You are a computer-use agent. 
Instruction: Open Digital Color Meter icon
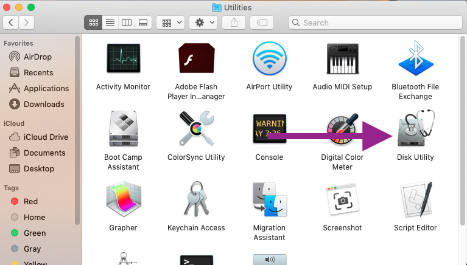click(343, 129)
